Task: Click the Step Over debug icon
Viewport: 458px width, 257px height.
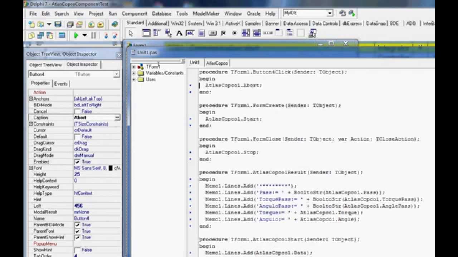Action: coord(114,35)
